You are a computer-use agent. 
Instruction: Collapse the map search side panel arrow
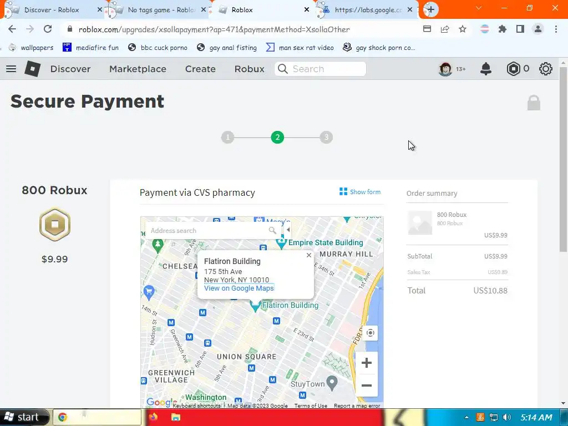[x=288, y=230]
